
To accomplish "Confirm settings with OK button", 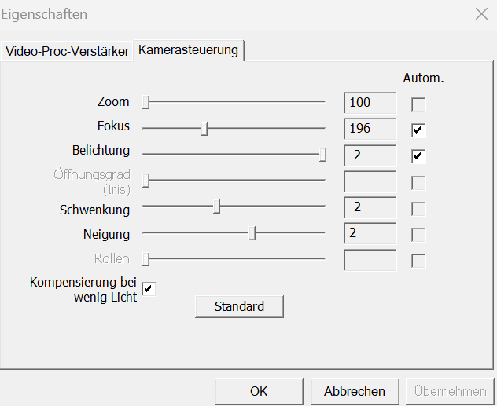I will click(x=259, y=391).
